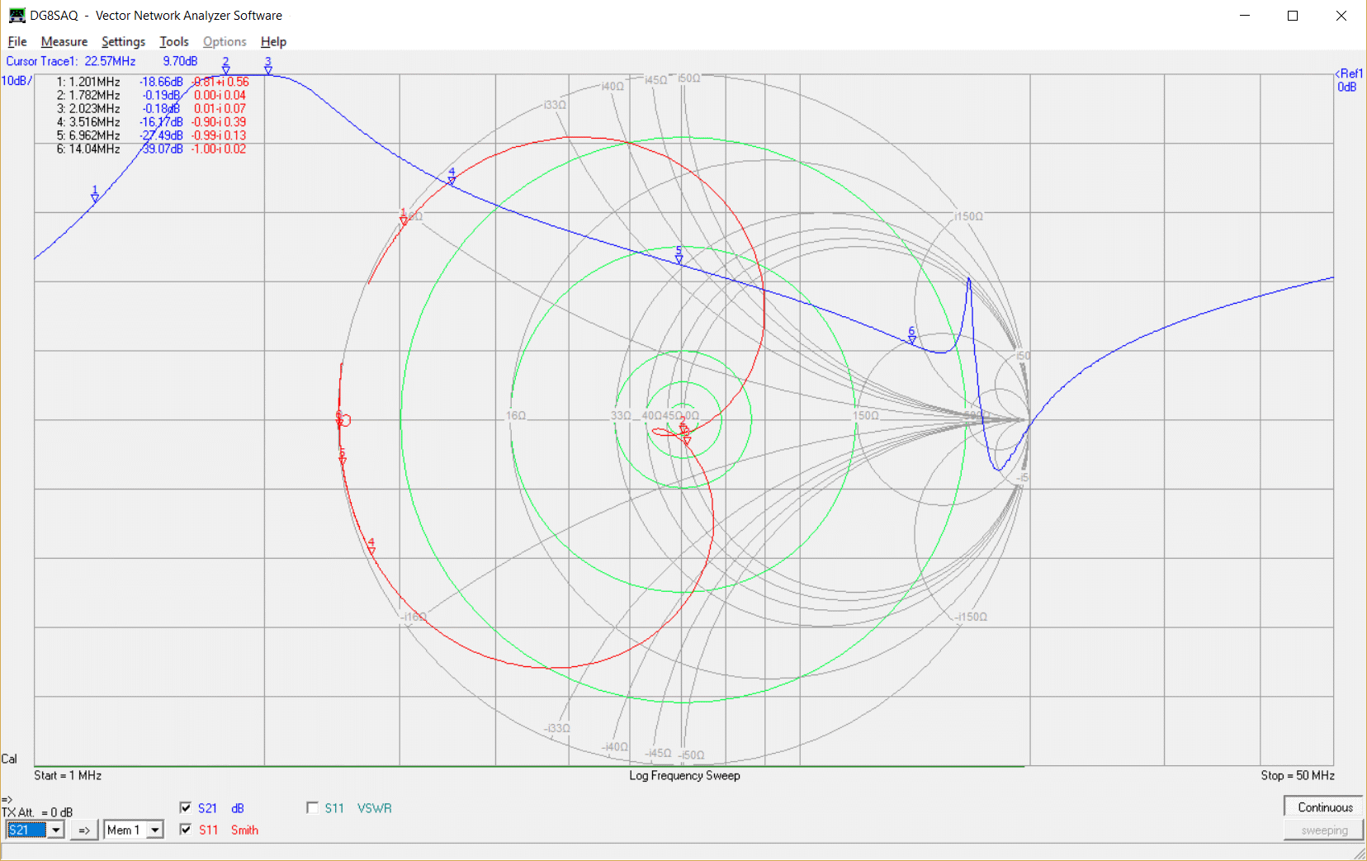Viewport: 1367px width, 861px height.
Task: Click blue marker 1 on the S21 trace
Action: coord(95,196)
